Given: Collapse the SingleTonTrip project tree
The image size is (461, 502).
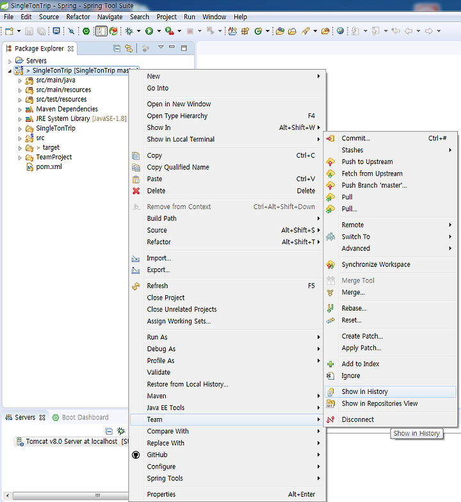Looking at the screenshot, I should (x=10, y=71).
